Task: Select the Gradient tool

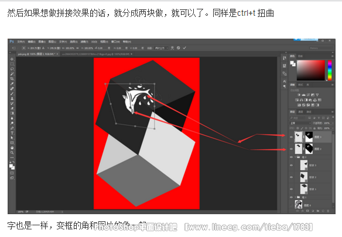Action: point(12,113)
